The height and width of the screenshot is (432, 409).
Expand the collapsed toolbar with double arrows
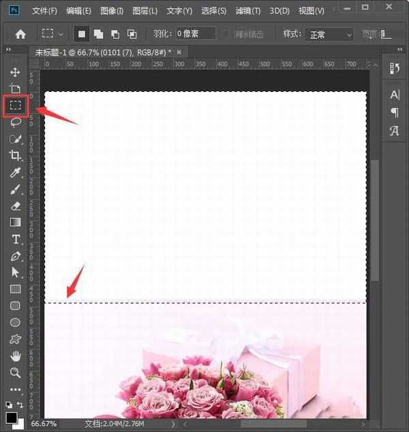[8, 50]
